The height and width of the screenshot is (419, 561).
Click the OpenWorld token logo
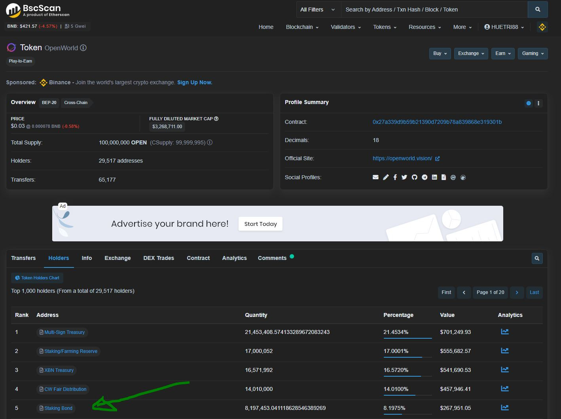tap(11, 48)
